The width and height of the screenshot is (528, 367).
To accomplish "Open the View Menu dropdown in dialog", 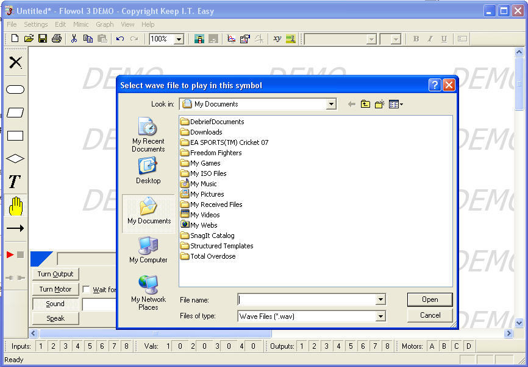I will pos(396,104).
